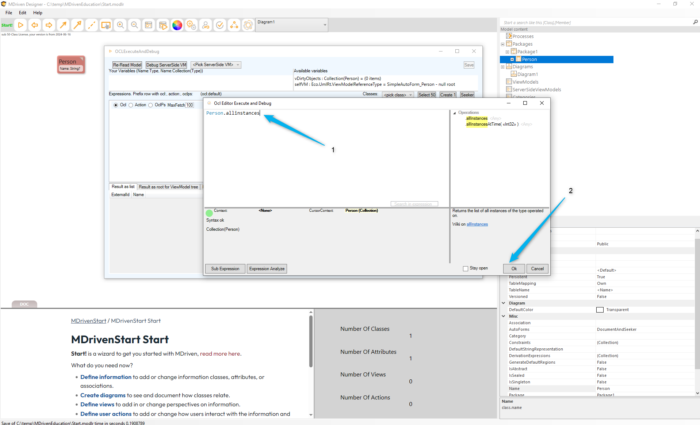Open the pick class dropdown
This screenshot has height=425, width=700.
click(x=398, y=95)
